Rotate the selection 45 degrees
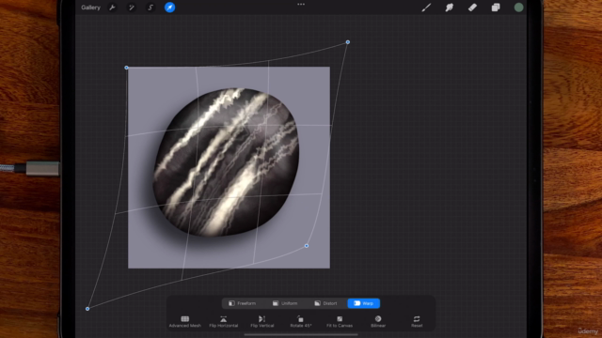This screenshot has height=338, width=602. tap(301, 321)
